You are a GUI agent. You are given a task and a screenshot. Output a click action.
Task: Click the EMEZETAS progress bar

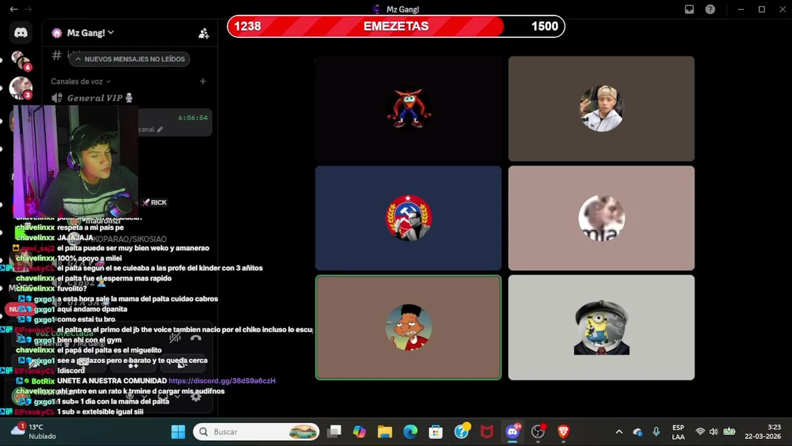coord(396,26)
